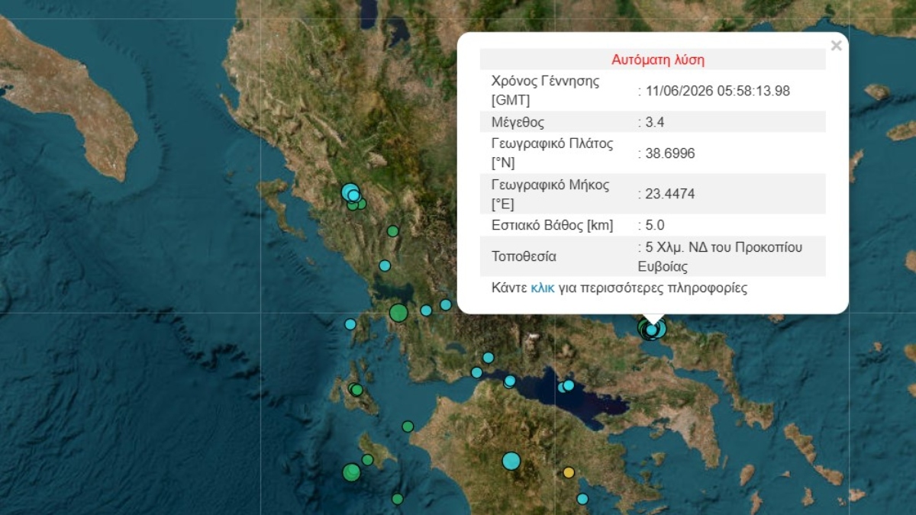Open the 'κλικ' link for more information

542,288
